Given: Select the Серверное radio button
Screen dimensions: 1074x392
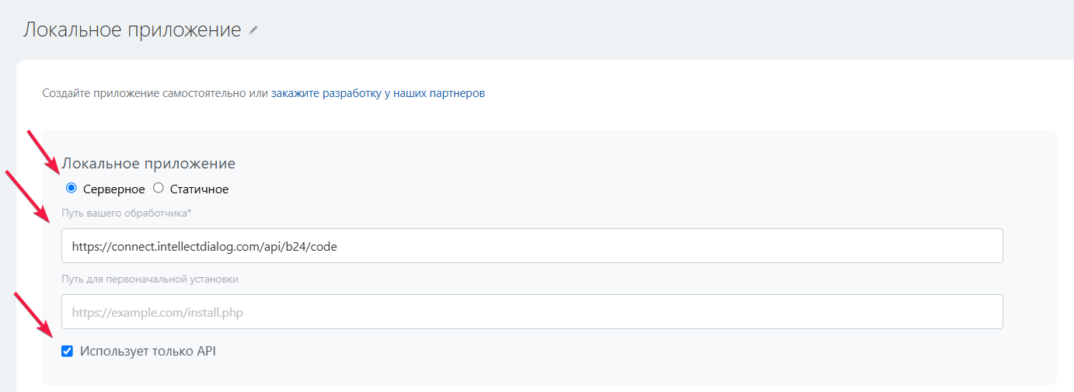Looking at the screenshot, I should click(71, 188).
